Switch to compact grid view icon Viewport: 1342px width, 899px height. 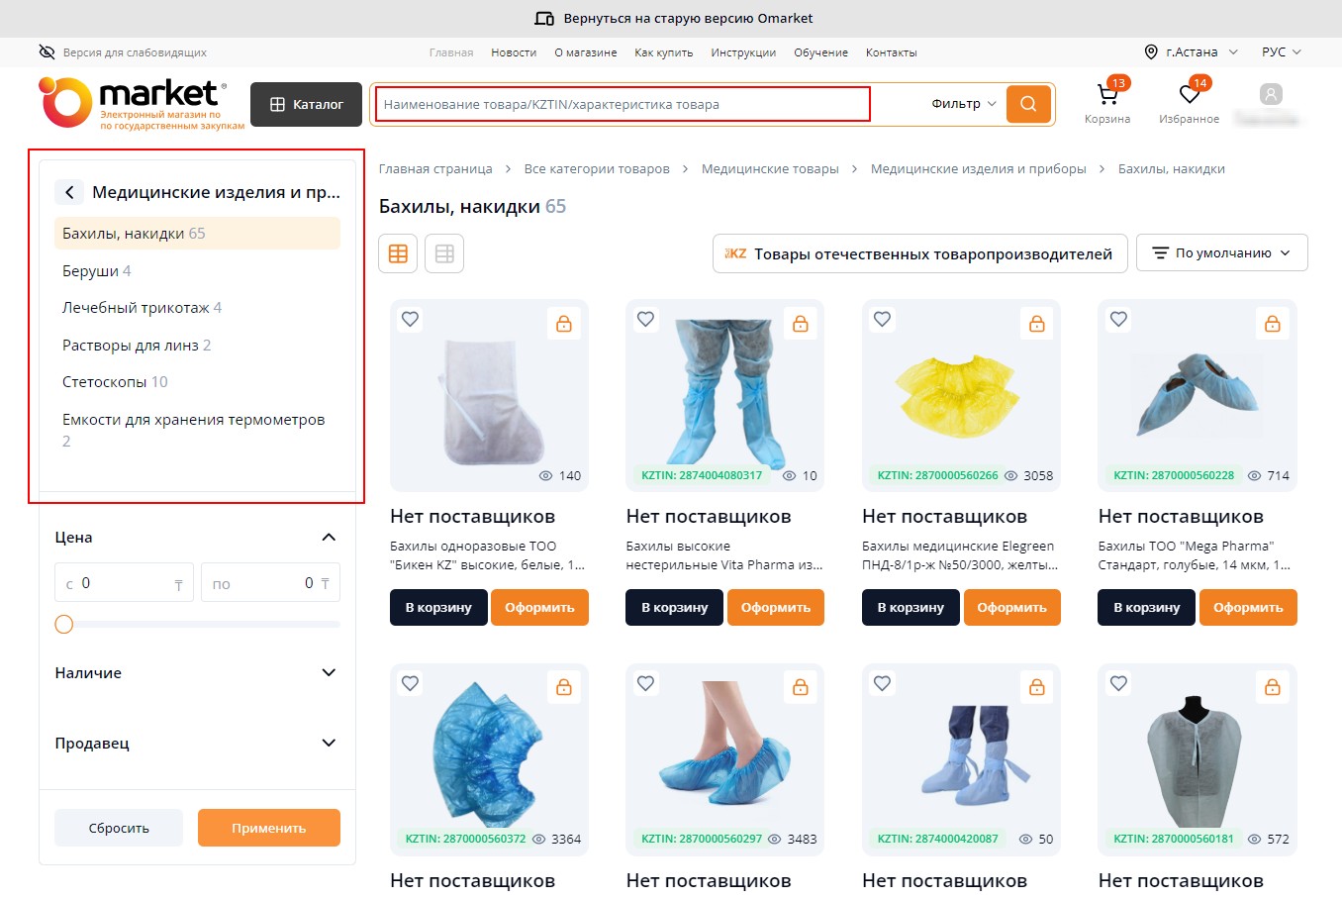[x=444, y=253]
